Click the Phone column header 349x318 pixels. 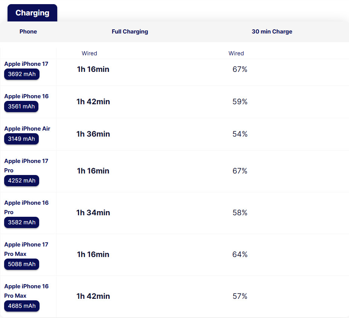28,32
